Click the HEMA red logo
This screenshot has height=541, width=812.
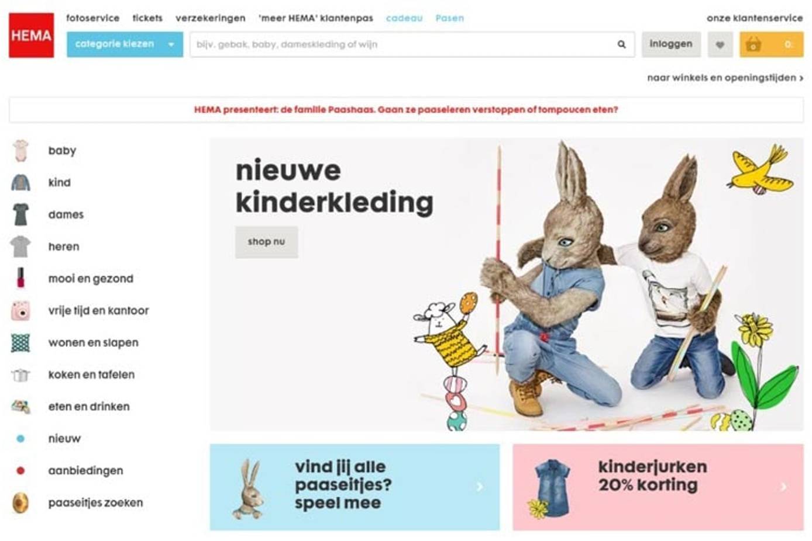point(31,35)
